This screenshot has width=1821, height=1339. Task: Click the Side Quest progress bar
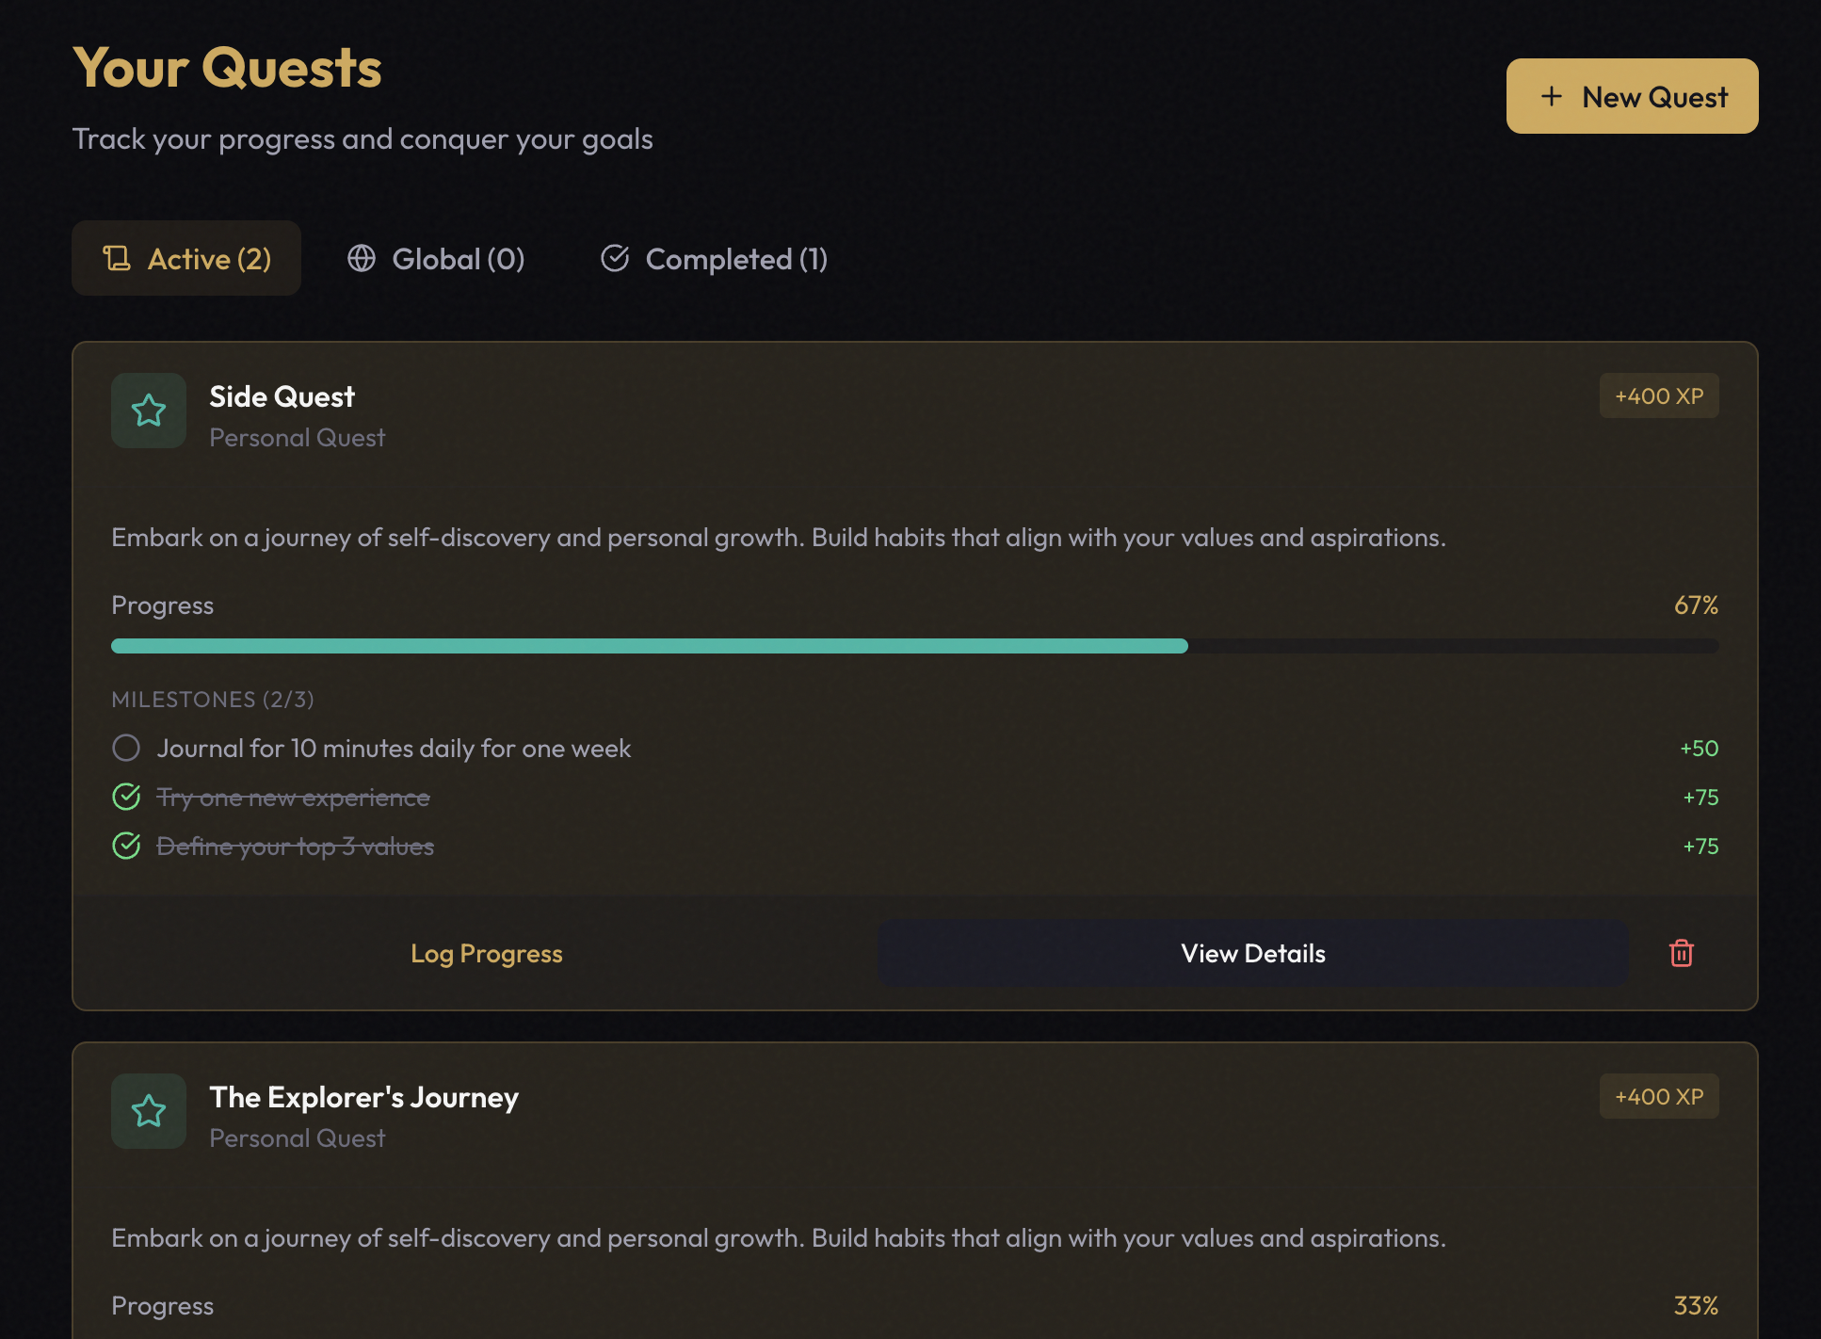tap(914, 646)
